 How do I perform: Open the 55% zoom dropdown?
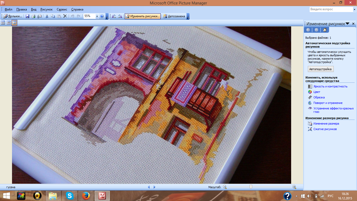click(97, 16)
